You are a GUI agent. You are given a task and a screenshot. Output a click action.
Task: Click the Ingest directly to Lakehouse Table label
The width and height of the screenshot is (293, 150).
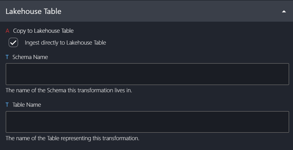[x=65, y=43]
